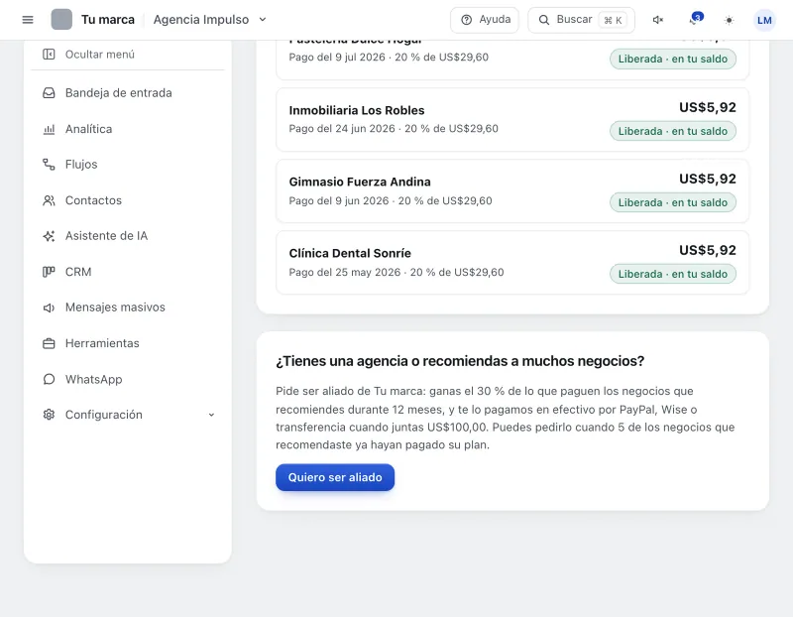This screenshot has width=793, height=617.
Task: Open notifications bell with badge
Action: (695, 20)
